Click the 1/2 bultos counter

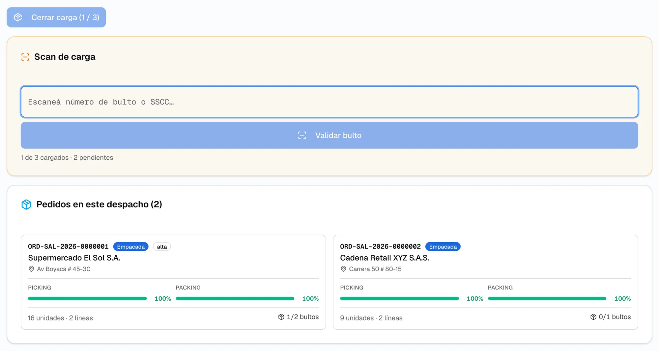coord(302,317)
